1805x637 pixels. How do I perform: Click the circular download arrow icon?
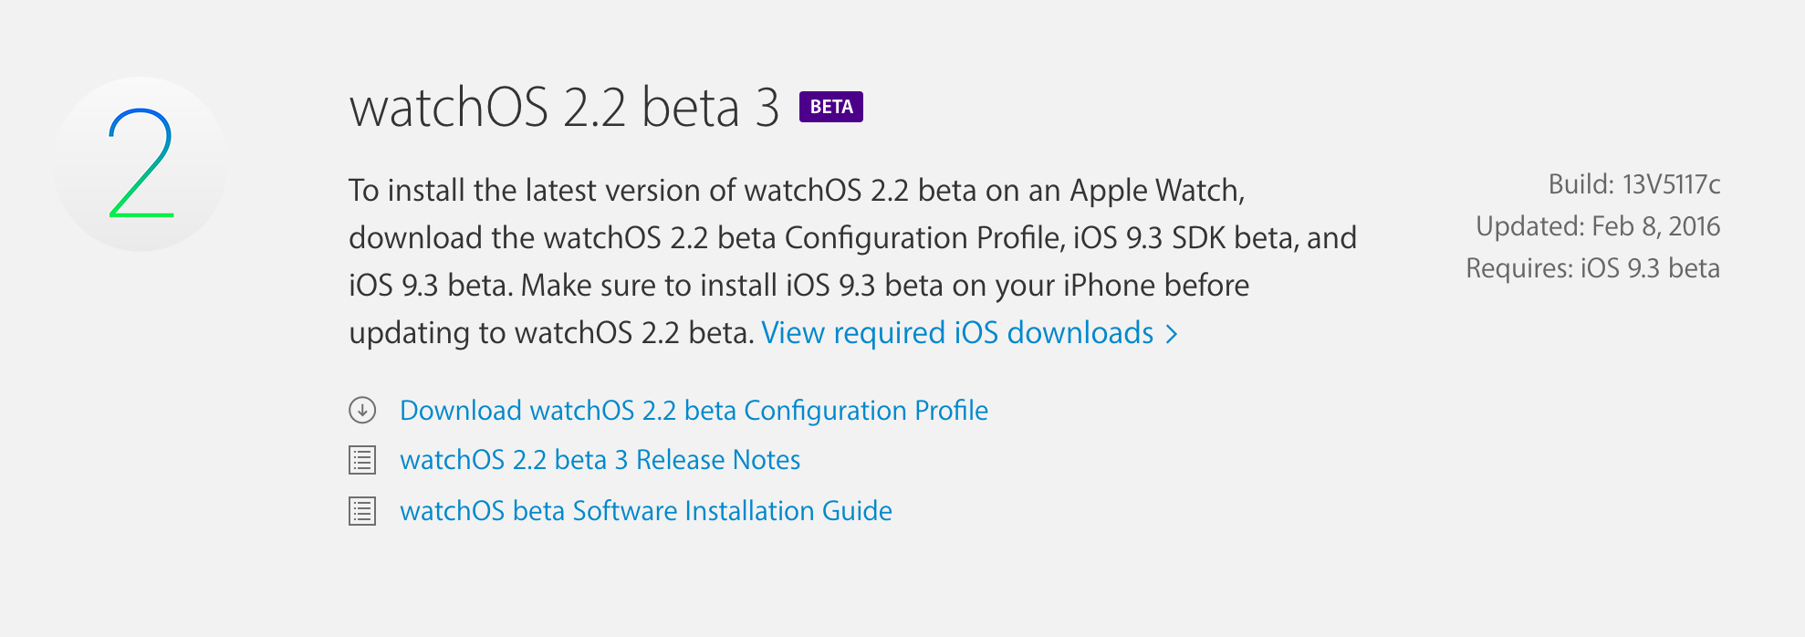[x=362, y=411]
